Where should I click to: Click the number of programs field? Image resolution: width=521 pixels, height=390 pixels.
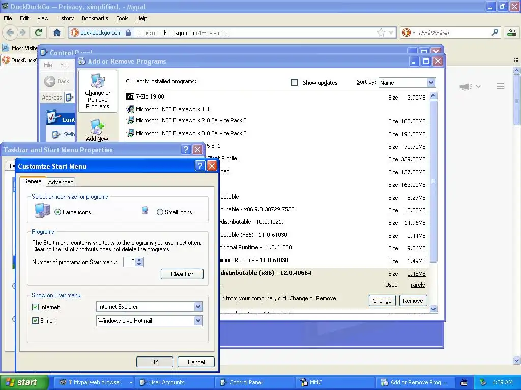pos(130,262)
